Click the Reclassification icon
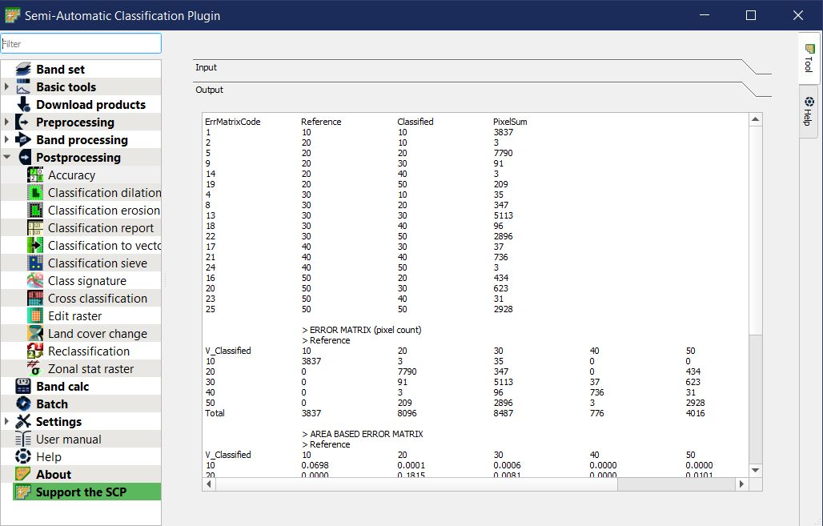This screenshot has width=823, height=526. coord(35,351)
